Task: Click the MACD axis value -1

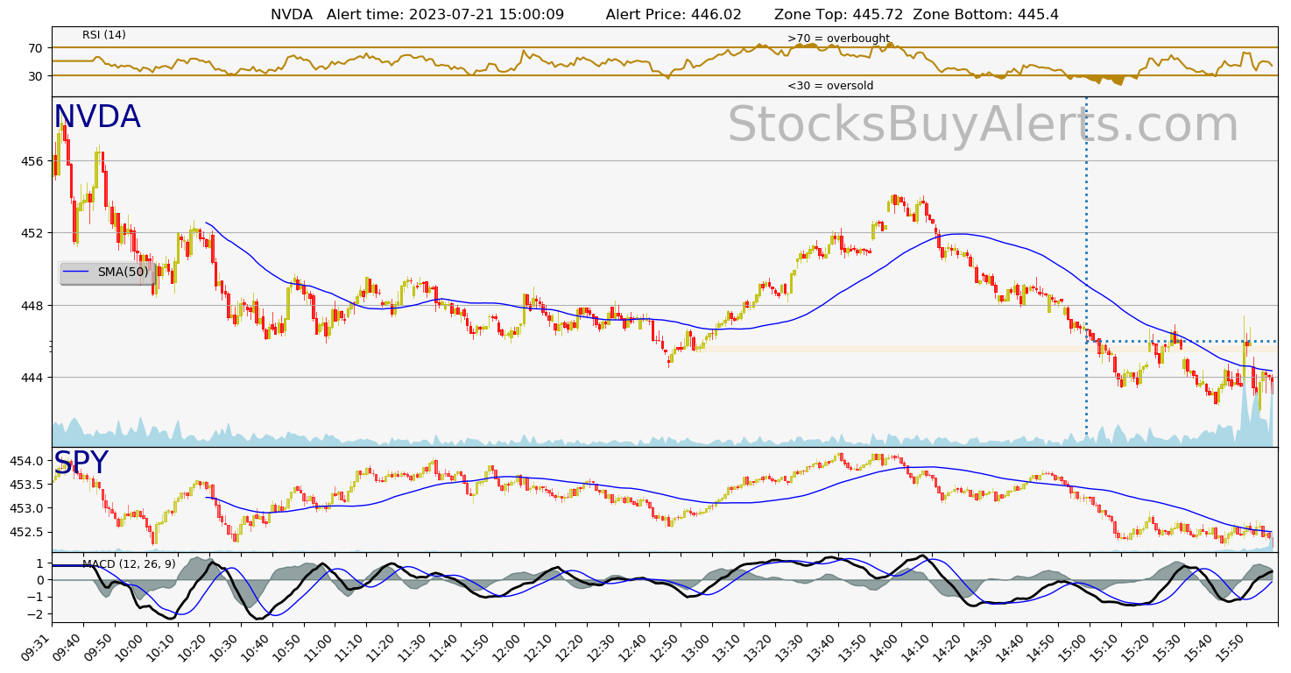Action: 36,598
